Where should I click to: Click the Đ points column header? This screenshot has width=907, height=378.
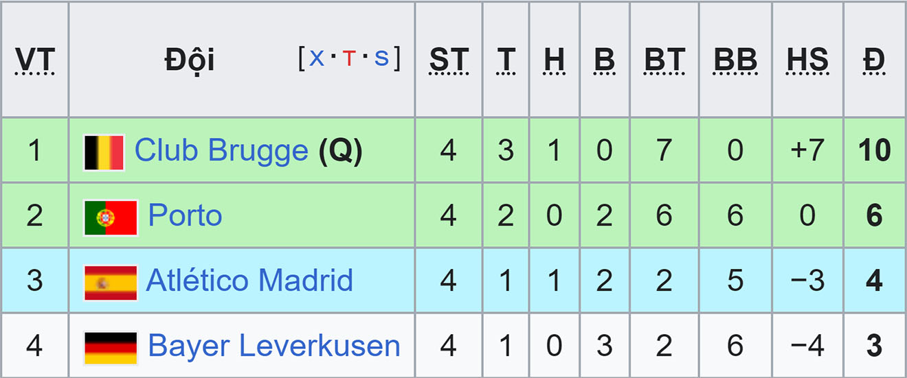click(874, 60)
